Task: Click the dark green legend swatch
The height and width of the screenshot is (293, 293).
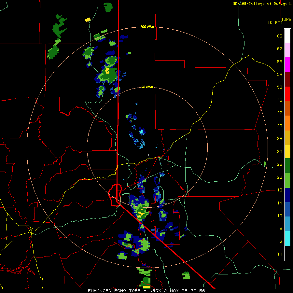Action: [287, 166]
